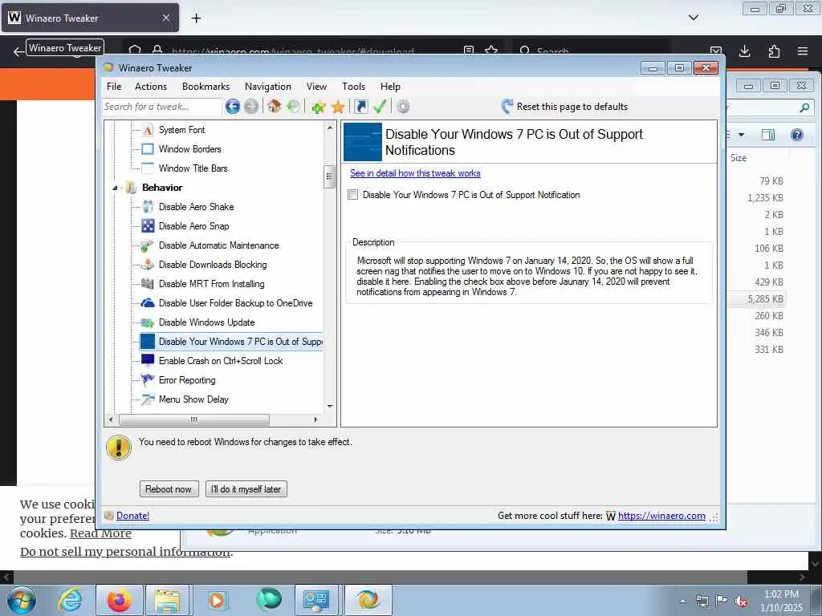Click the green checkmark toolbar icon
This screenshot has height=616, width=822.
coord(380,107)
